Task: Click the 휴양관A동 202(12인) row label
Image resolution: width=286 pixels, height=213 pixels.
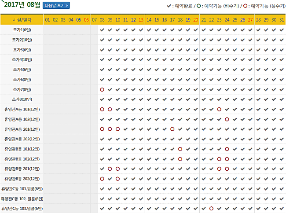Action: click(22, 139)
